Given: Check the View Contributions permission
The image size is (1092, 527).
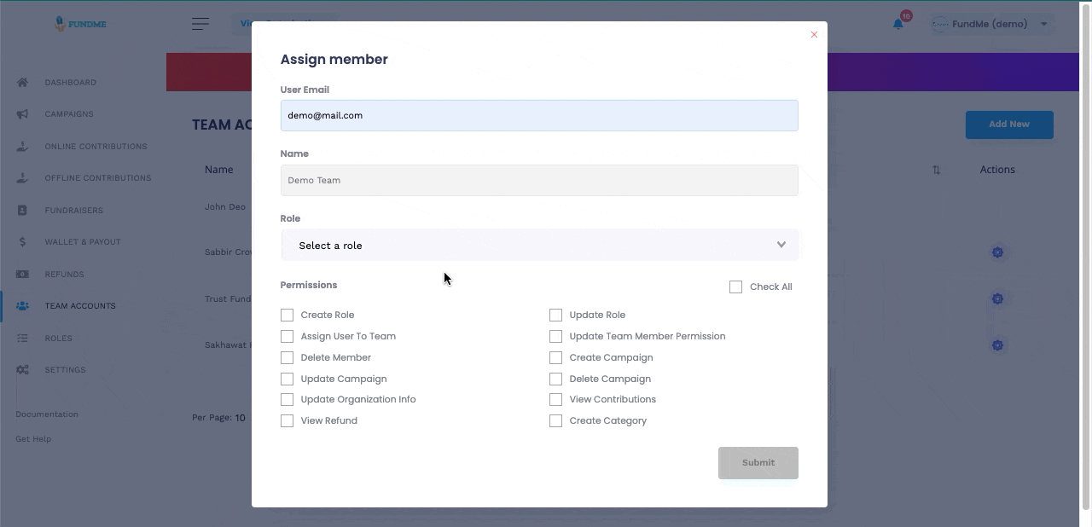Looking at the screenshot, I should point(555,399).
